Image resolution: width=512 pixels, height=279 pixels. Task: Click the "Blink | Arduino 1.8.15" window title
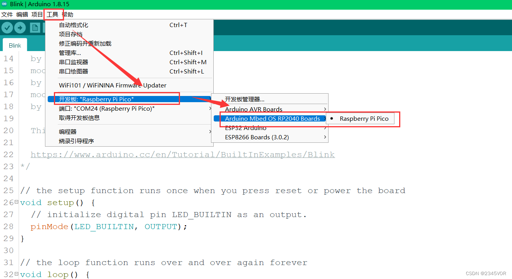click(40, 4)
